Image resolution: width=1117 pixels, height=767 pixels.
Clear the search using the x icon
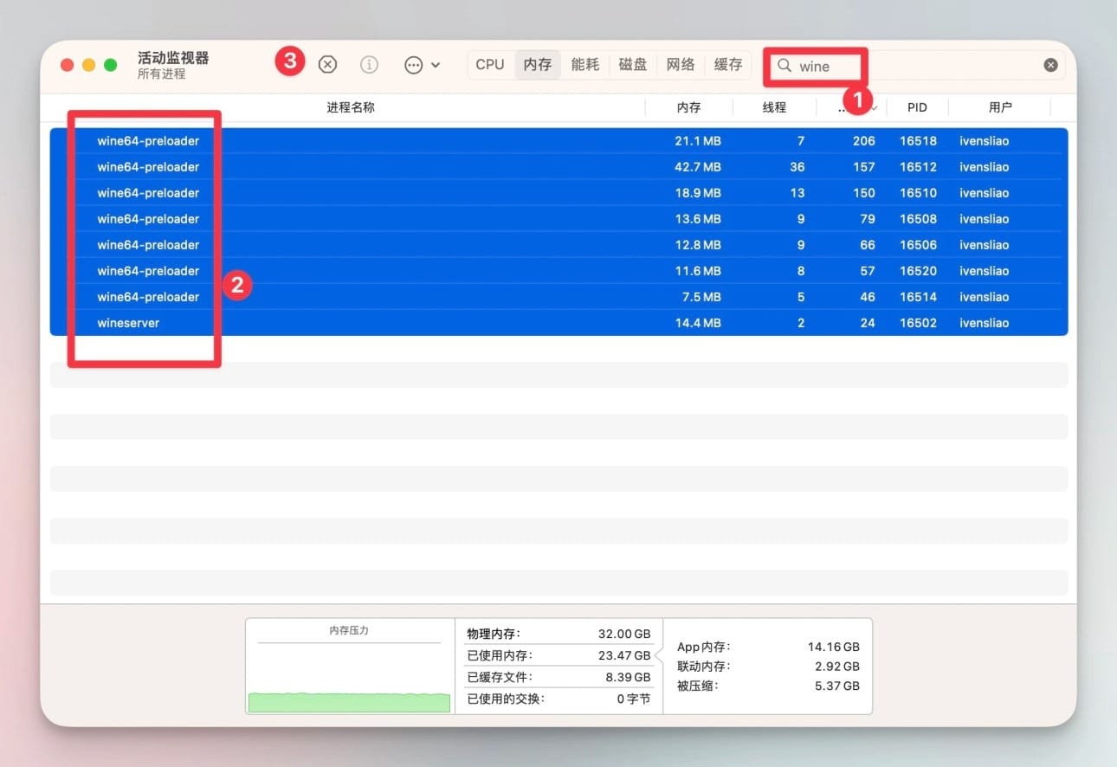tap(1050, 64)
